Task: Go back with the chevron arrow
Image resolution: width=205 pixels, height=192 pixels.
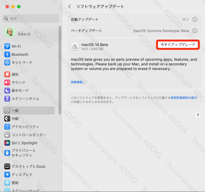Action: point(70,6)
